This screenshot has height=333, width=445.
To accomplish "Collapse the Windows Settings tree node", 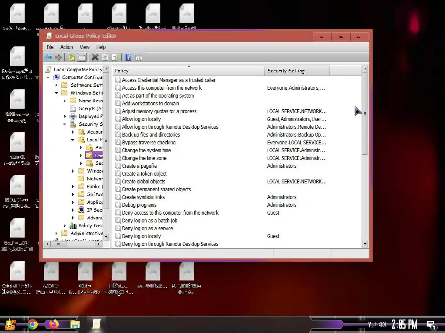I will pyautogui.click(x=56, y=93).
